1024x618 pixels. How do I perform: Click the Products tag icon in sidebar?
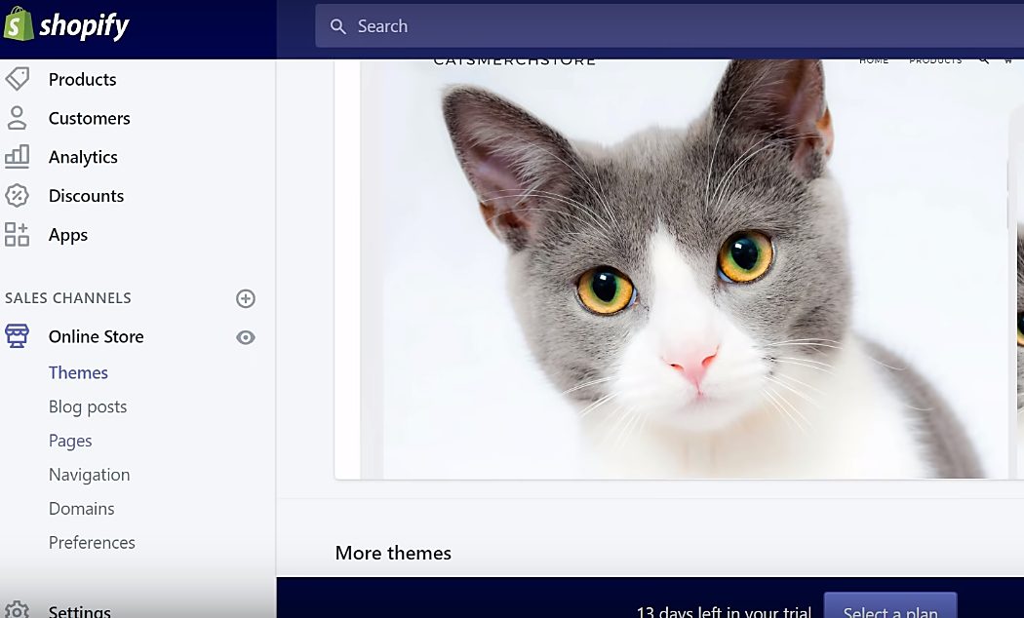pos(17,79)
